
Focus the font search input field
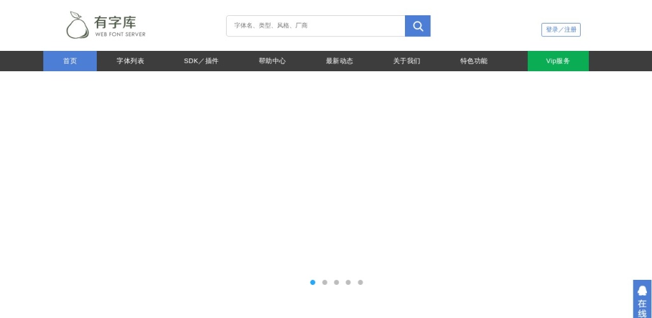click(x=315, y=26)
